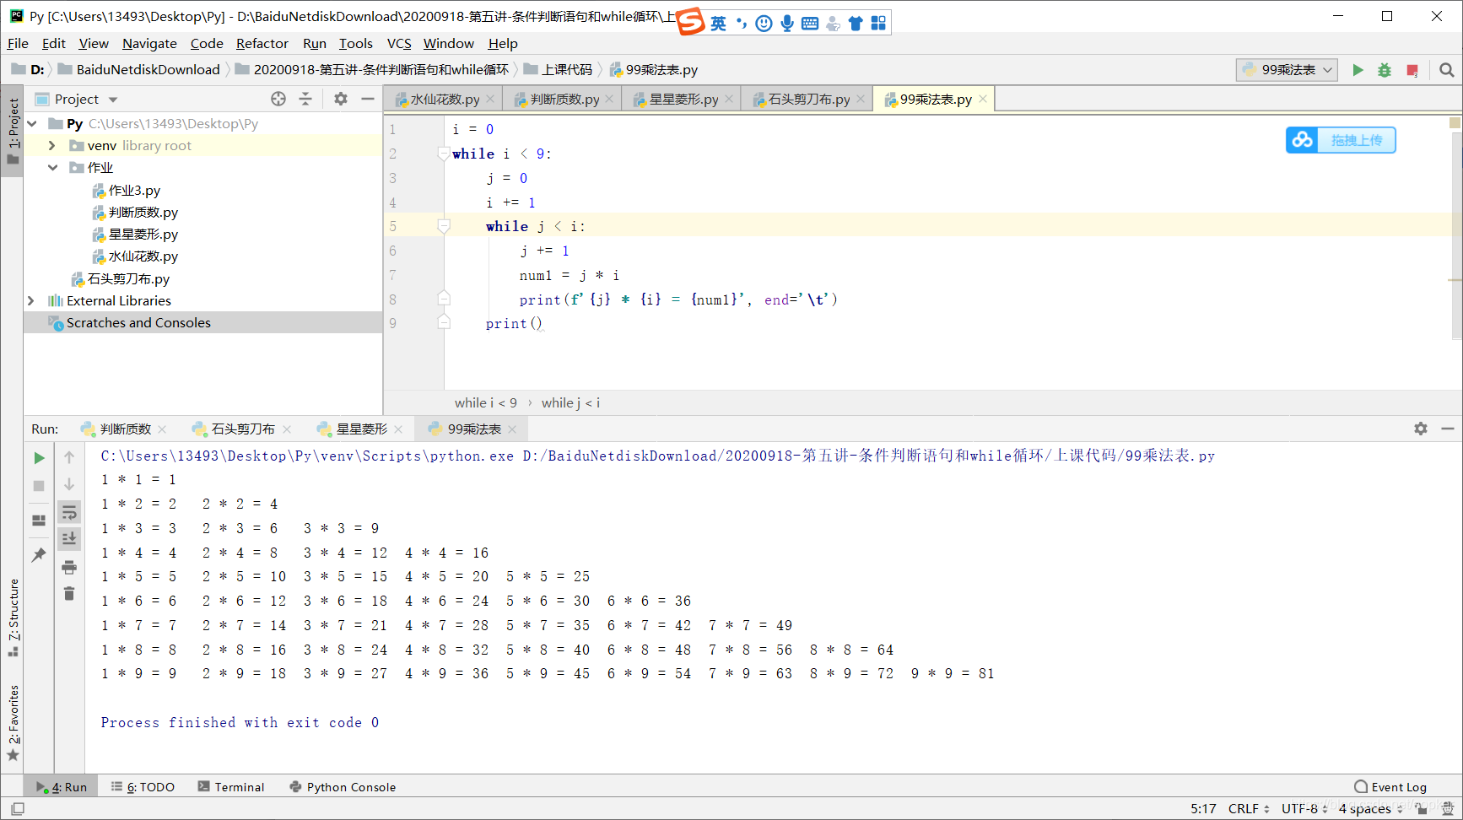Expand External Libraries node
Viewport: 1463px width, 820px height.
[x=31, y=300]
